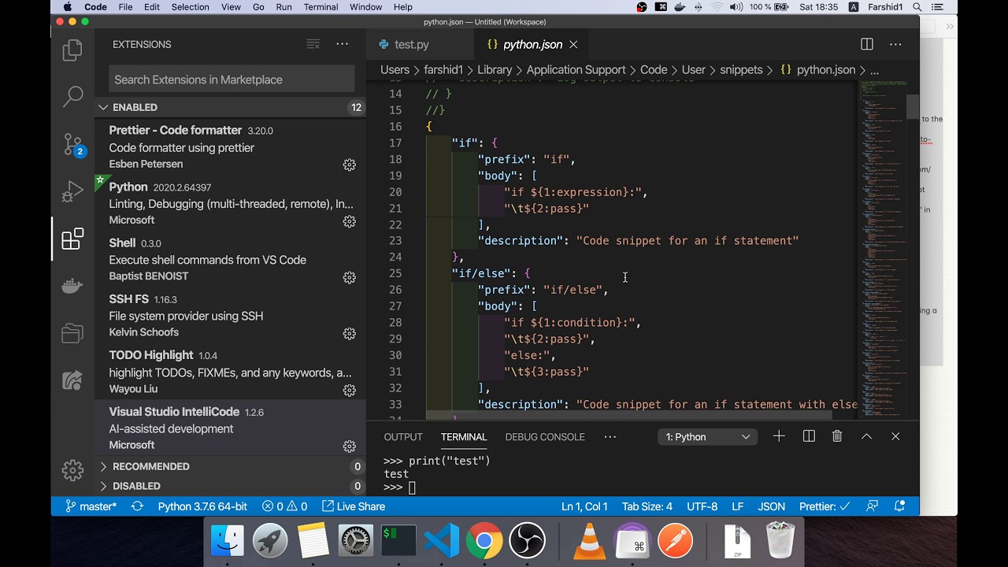Screen dimensions: 1008x567
Task: Switch to the OUTPUT panel tab
Action: 403,437
